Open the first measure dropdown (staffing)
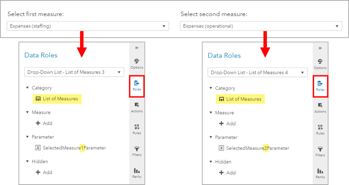Viewport: 349px width, 185px height. [88, 26]
